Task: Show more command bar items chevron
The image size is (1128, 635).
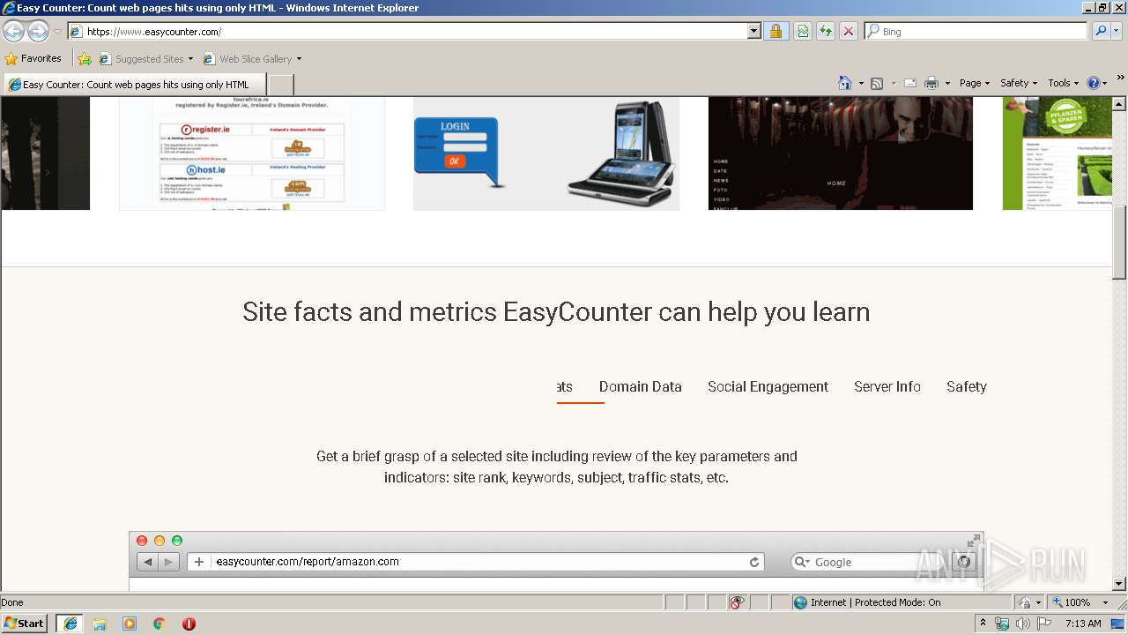Action: point(1121,78)
